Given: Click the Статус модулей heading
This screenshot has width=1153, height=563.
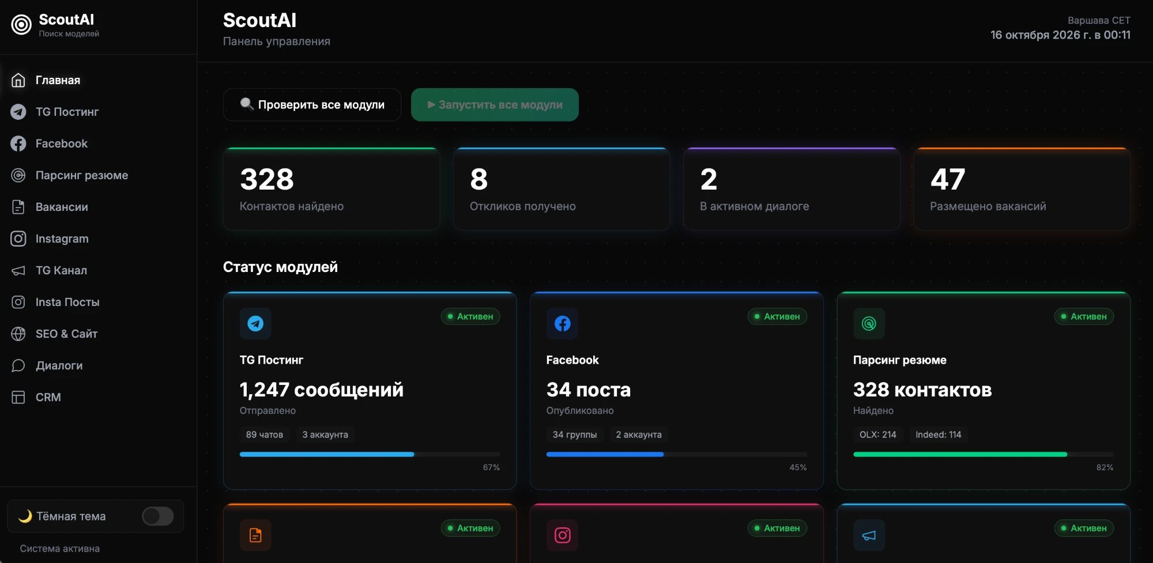Looking at the screenshot, I should click(x=280, y=267).
